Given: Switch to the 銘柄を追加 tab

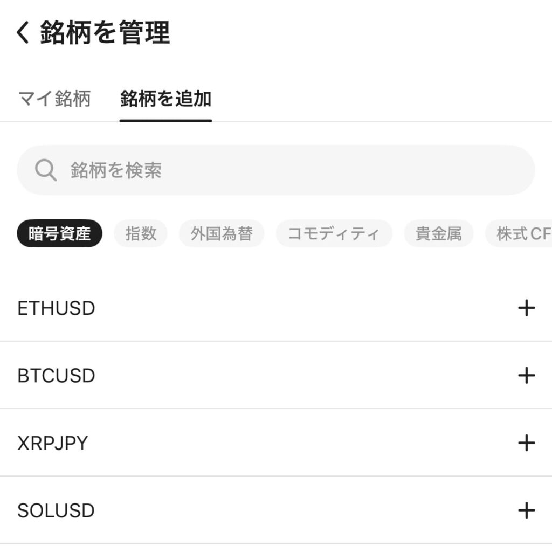Looking at the screenshot, I should 165,99.
